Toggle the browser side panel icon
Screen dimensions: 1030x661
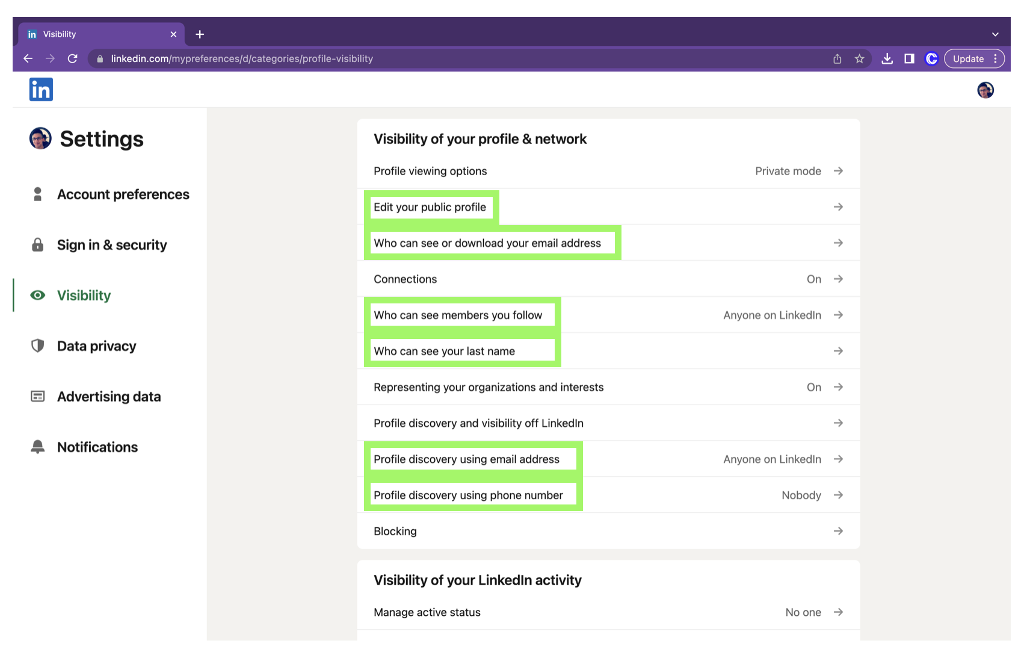click(x=909, y=58)
